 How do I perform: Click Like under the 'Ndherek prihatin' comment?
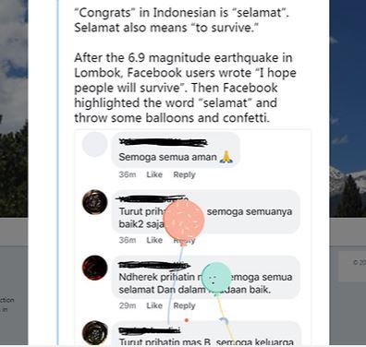[x=154, y=305]
